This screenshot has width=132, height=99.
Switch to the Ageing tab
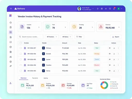46,78
